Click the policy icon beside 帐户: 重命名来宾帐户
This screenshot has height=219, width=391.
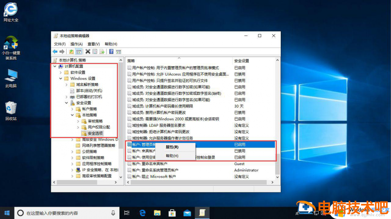click(x=129, y=164)
